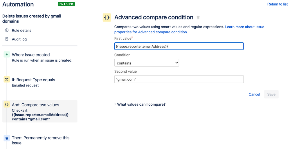Click the blue trash icon for remove issue action
Screen dimensions: 290x149
7,138
